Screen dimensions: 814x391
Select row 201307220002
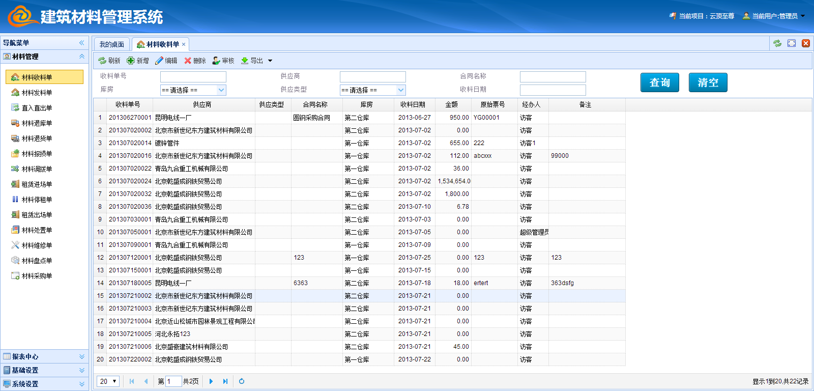click(x=359, y=359)
